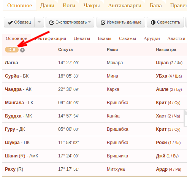Click the Шрав nakshatra link for Лагна
This screenshot has width=187, height=181.
(x=162, y=63)
